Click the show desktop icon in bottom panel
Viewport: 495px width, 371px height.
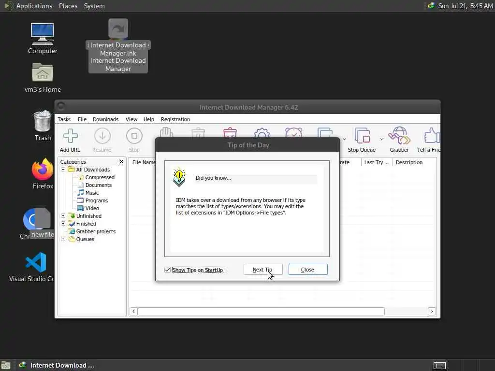[x=6, y=365]
